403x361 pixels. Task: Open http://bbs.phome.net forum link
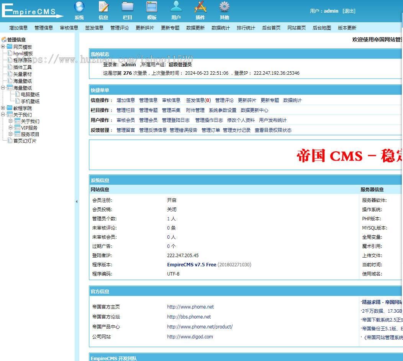[x=189, y=317]
